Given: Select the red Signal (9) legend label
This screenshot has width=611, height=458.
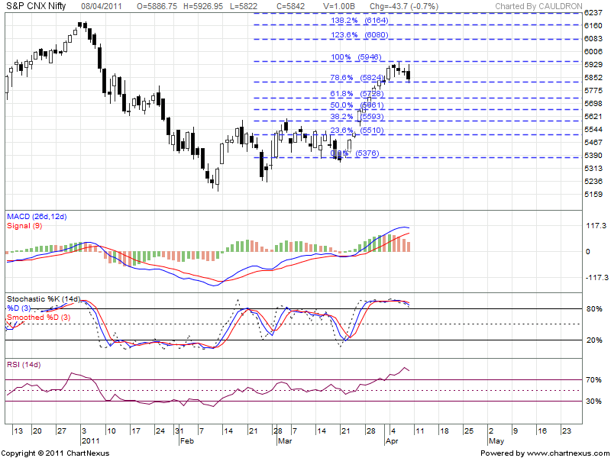Looking at the screenshot, I should tap(25, 226).
